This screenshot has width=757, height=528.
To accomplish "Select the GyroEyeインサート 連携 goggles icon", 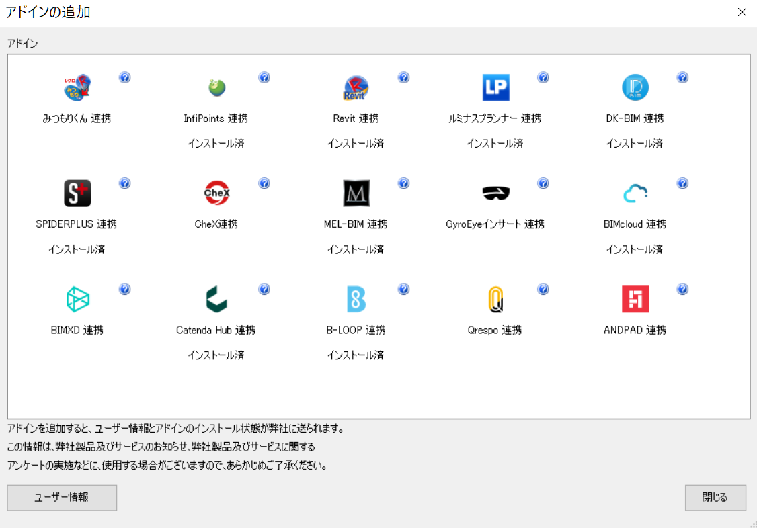I will [x=496, y=193].
